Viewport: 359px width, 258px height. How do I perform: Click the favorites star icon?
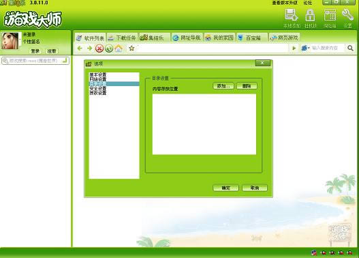pyautogui.click(x=131, y=48)
